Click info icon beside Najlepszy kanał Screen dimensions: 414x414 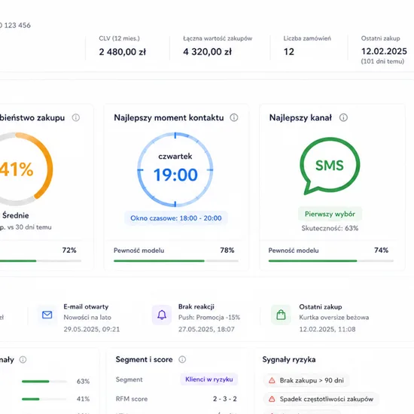click(x=343, y=117)
